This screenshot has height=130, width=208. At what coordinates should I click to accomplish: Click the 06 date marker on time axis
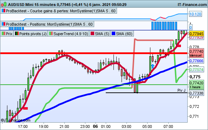pos(95,126)
